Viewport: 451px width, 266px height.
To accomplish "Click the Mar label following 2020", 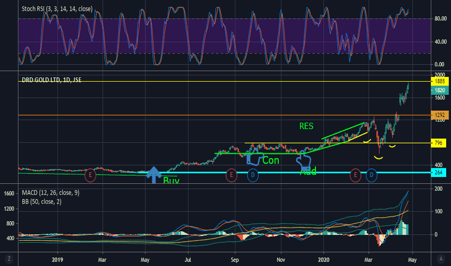I will [x=368, y=260].
